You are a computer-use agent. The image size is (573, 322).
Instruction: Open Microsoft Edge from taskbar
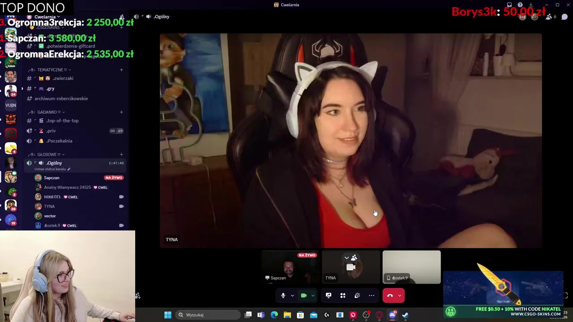click(x=274, y=315)
